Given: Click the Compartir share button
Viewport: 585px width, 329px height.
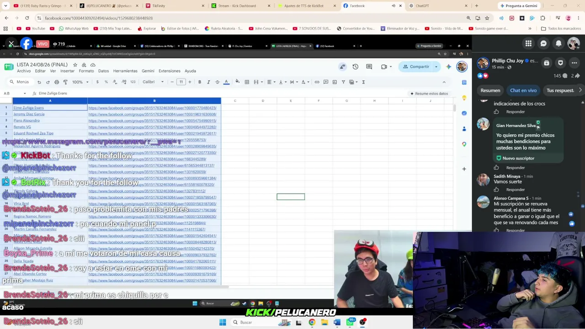Looking at the screenshot, I should click(x=416, y=67).
